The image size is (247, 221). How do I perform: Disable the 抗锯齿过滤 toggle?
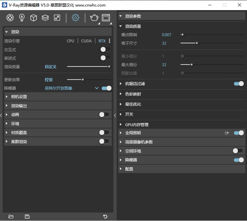[x=239, y=84]
